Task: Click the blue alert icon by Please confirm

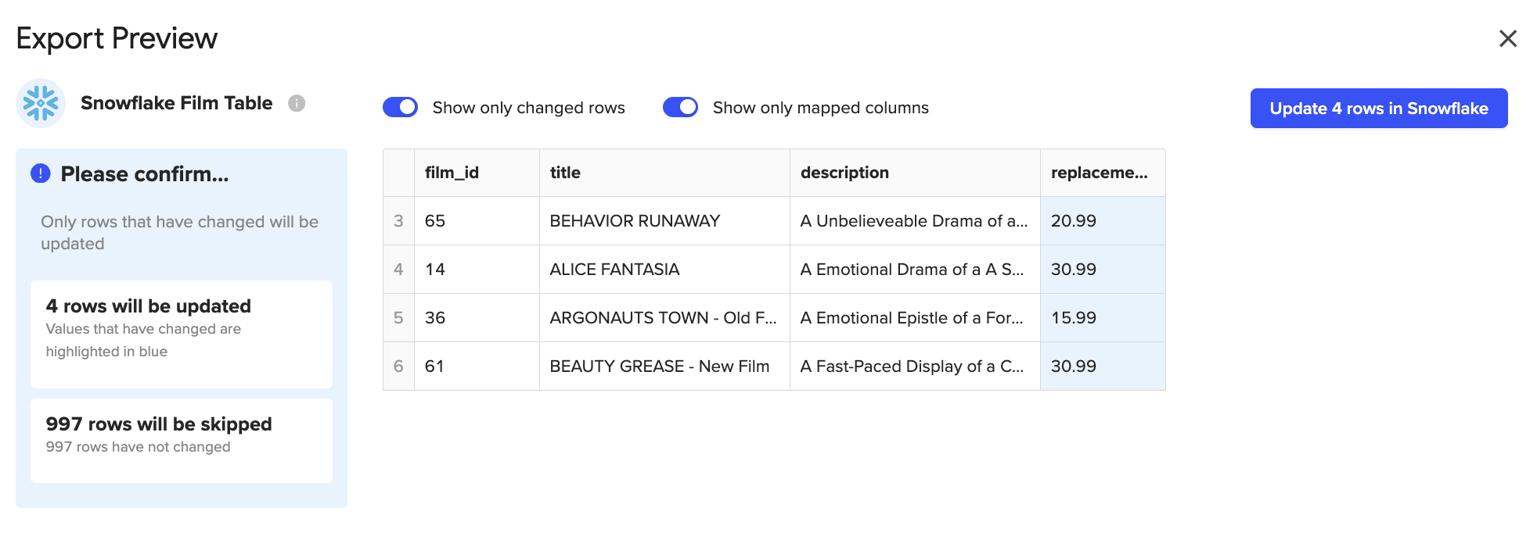Action: click(41, 173)
